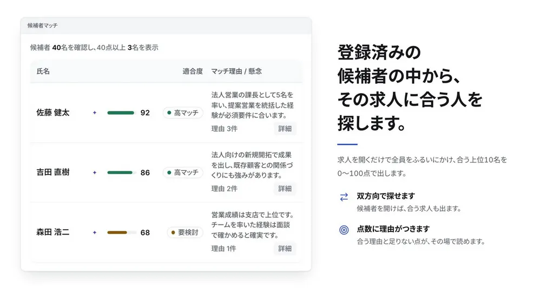Click the マッチ理由 / 懸念 column header

[236, 71]
